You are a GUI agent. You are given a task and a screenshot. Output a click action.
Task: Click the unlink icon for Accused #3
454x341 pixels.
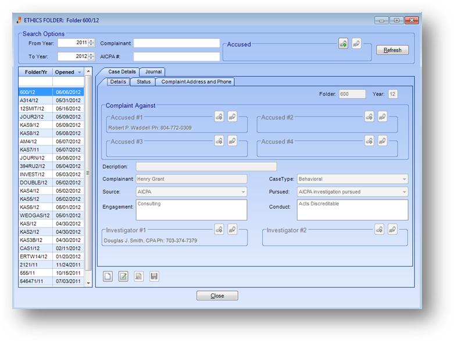(232, 141)
